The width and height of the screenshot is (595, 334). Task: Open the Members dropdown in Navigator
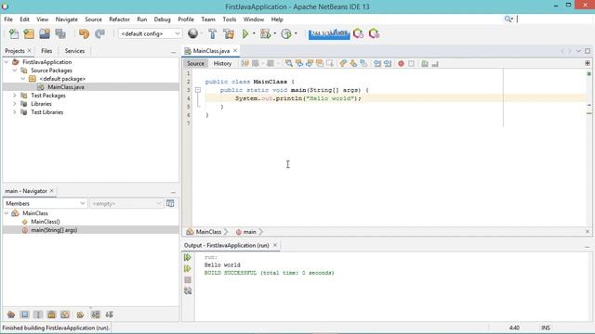(46, 203)
